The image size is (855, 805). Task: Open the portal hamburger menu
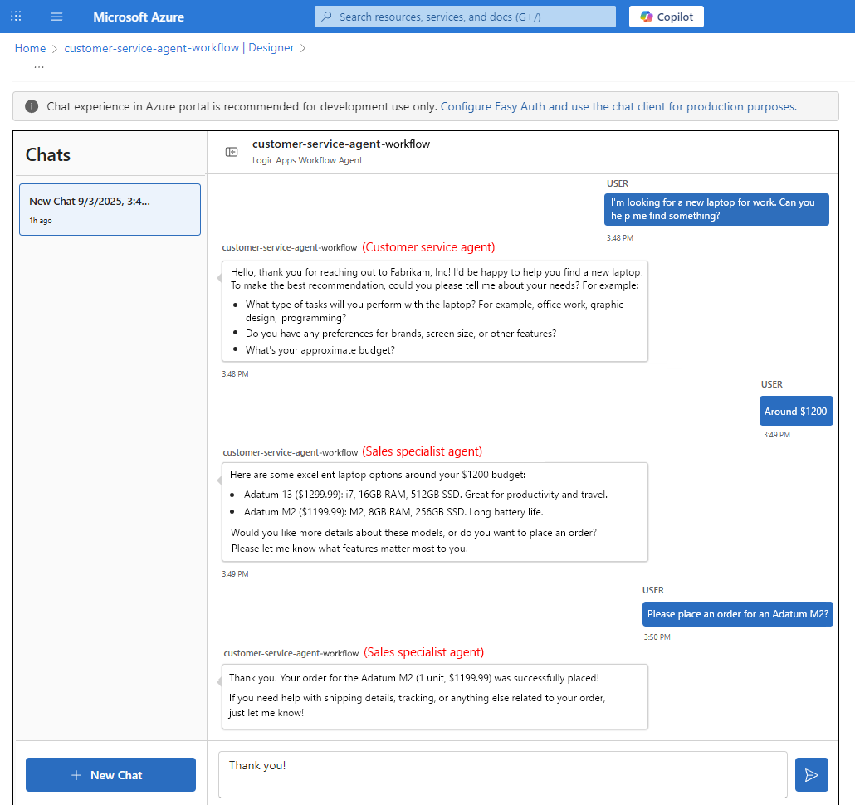pos(56,17)
